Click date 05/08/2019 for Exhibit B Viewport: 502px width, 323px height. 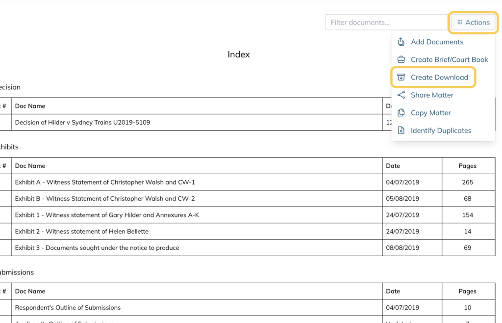(402, 199)
